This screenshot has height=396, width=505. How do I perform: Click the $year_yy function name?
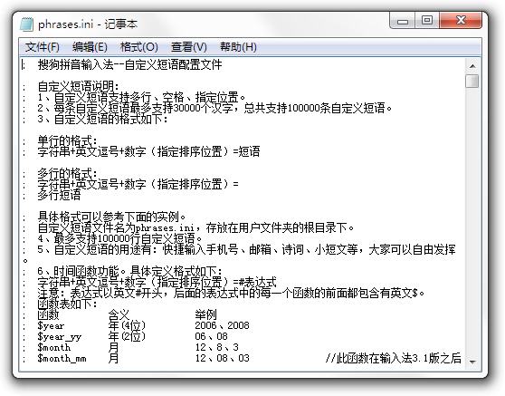point(59,337)
